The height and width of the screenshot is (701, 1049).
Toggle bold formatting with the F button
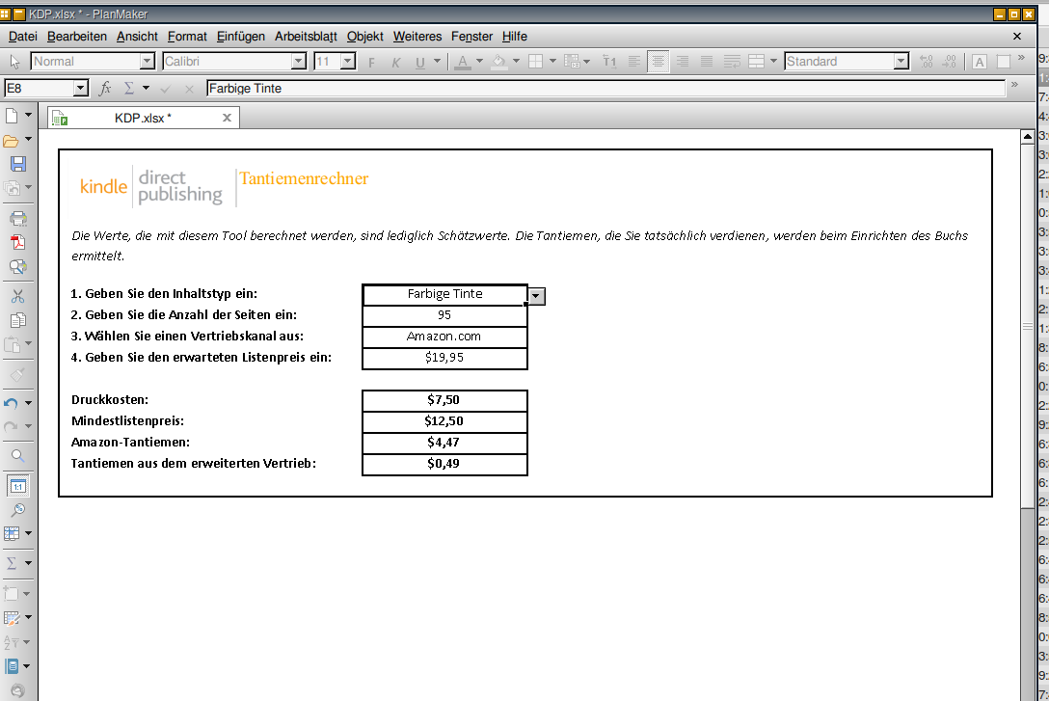tap(371, 63)
